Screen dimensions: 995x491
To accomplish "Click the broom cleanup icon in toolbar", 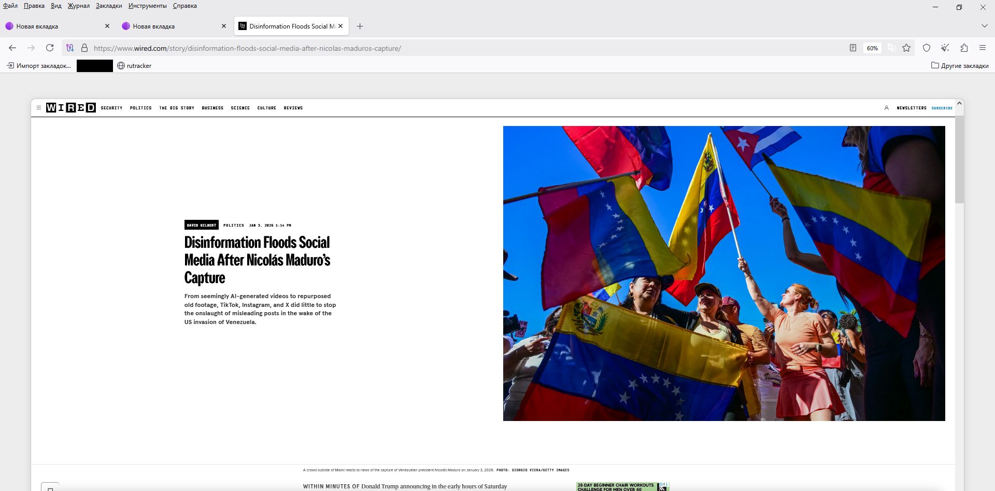I will point(945,48).
